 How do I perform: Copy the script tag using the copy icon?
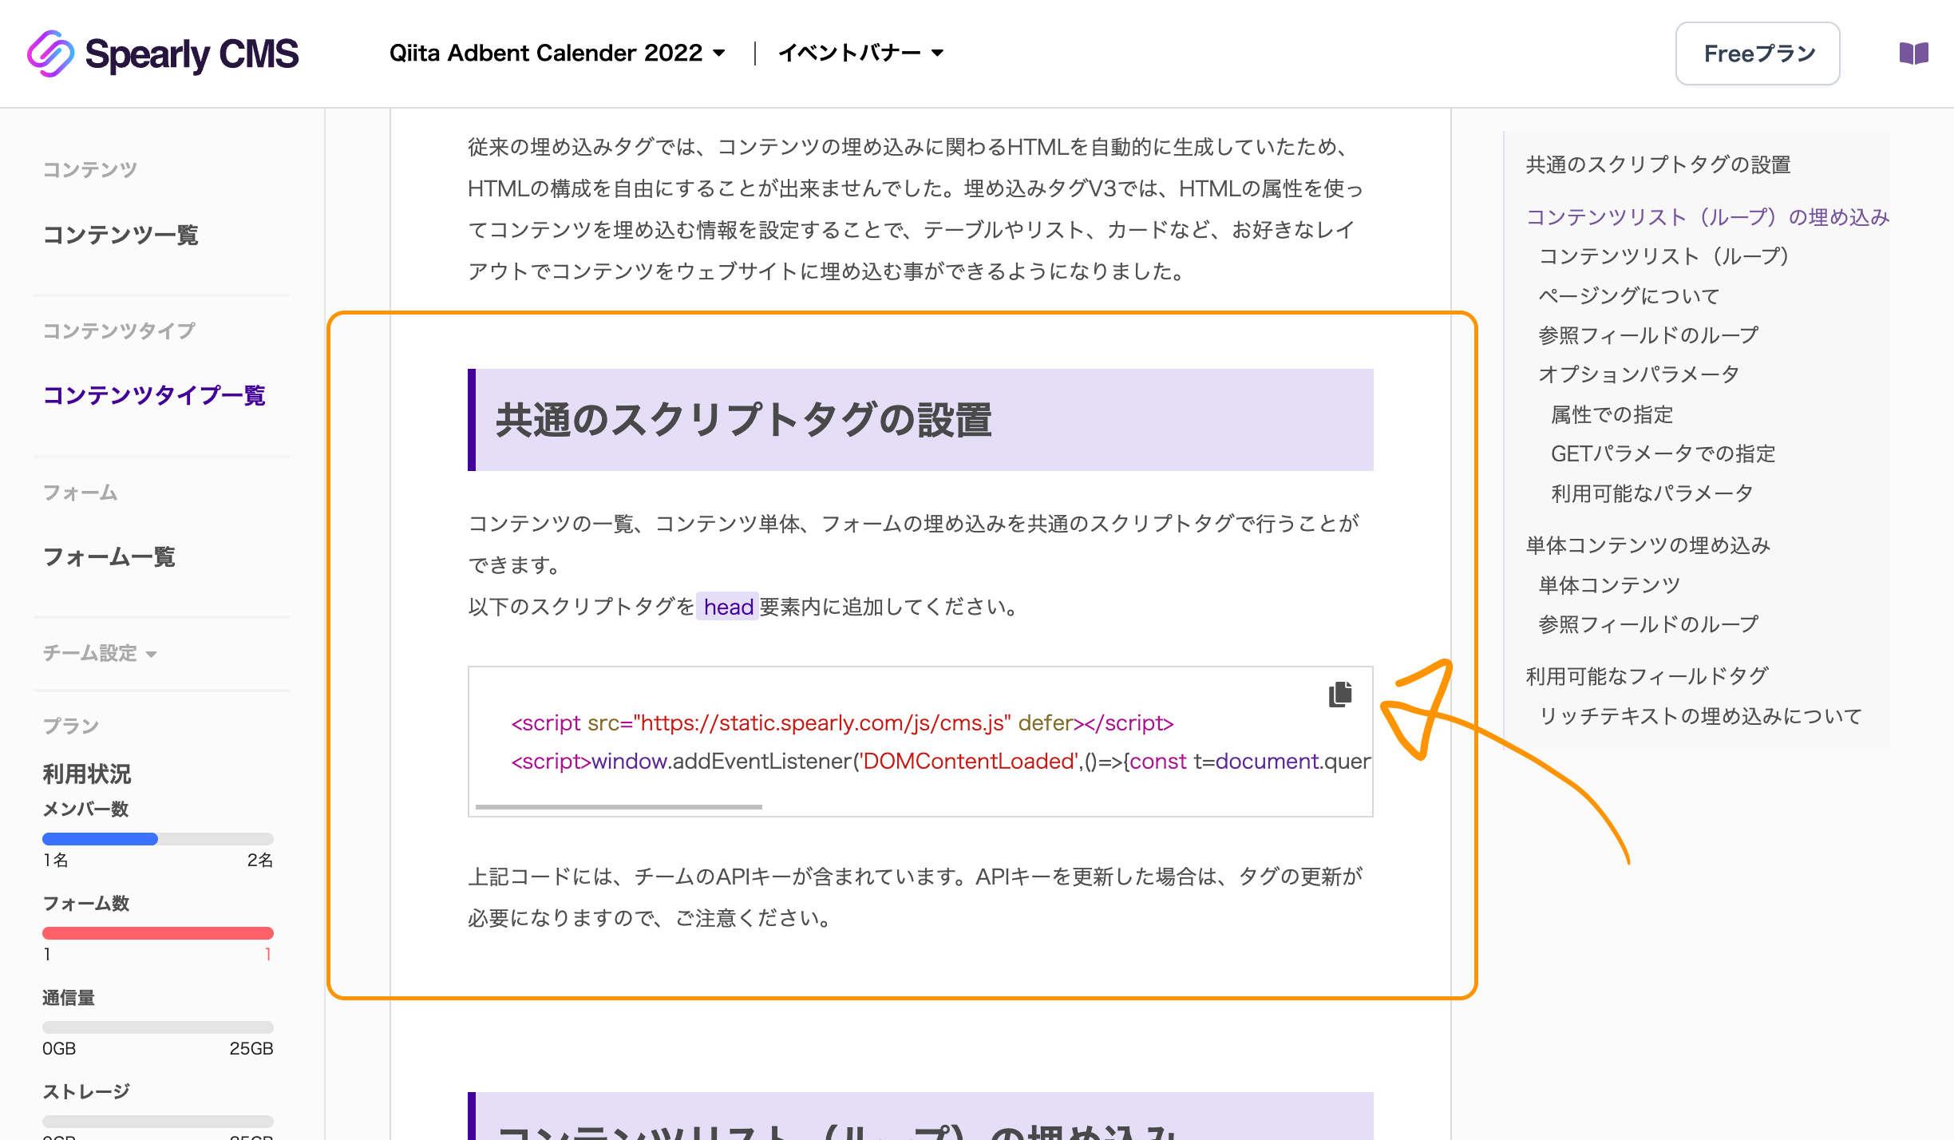coord(1339,694)
